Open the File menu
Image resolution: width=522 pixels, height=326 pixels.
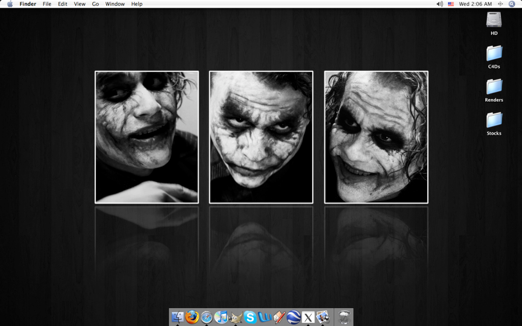[47, 4]
